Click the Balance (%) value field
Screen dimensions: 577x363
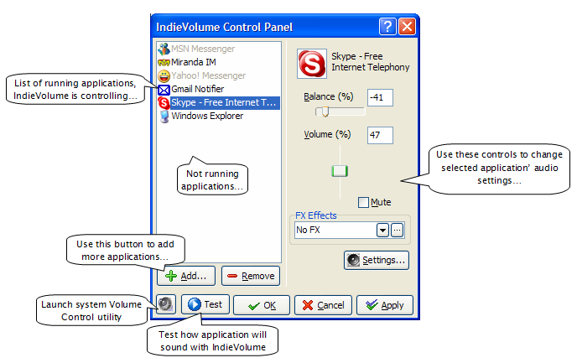point(380,97)
